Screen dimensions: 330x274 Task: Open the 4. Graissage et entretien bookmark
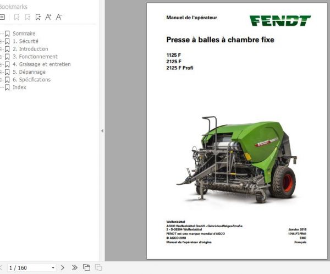point(42,64)
